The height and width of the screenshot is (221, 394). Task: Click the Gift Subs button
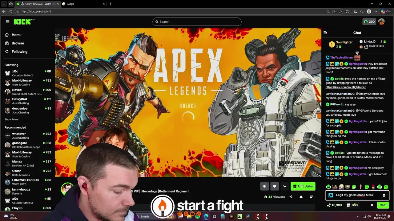[x=303, y=186]
